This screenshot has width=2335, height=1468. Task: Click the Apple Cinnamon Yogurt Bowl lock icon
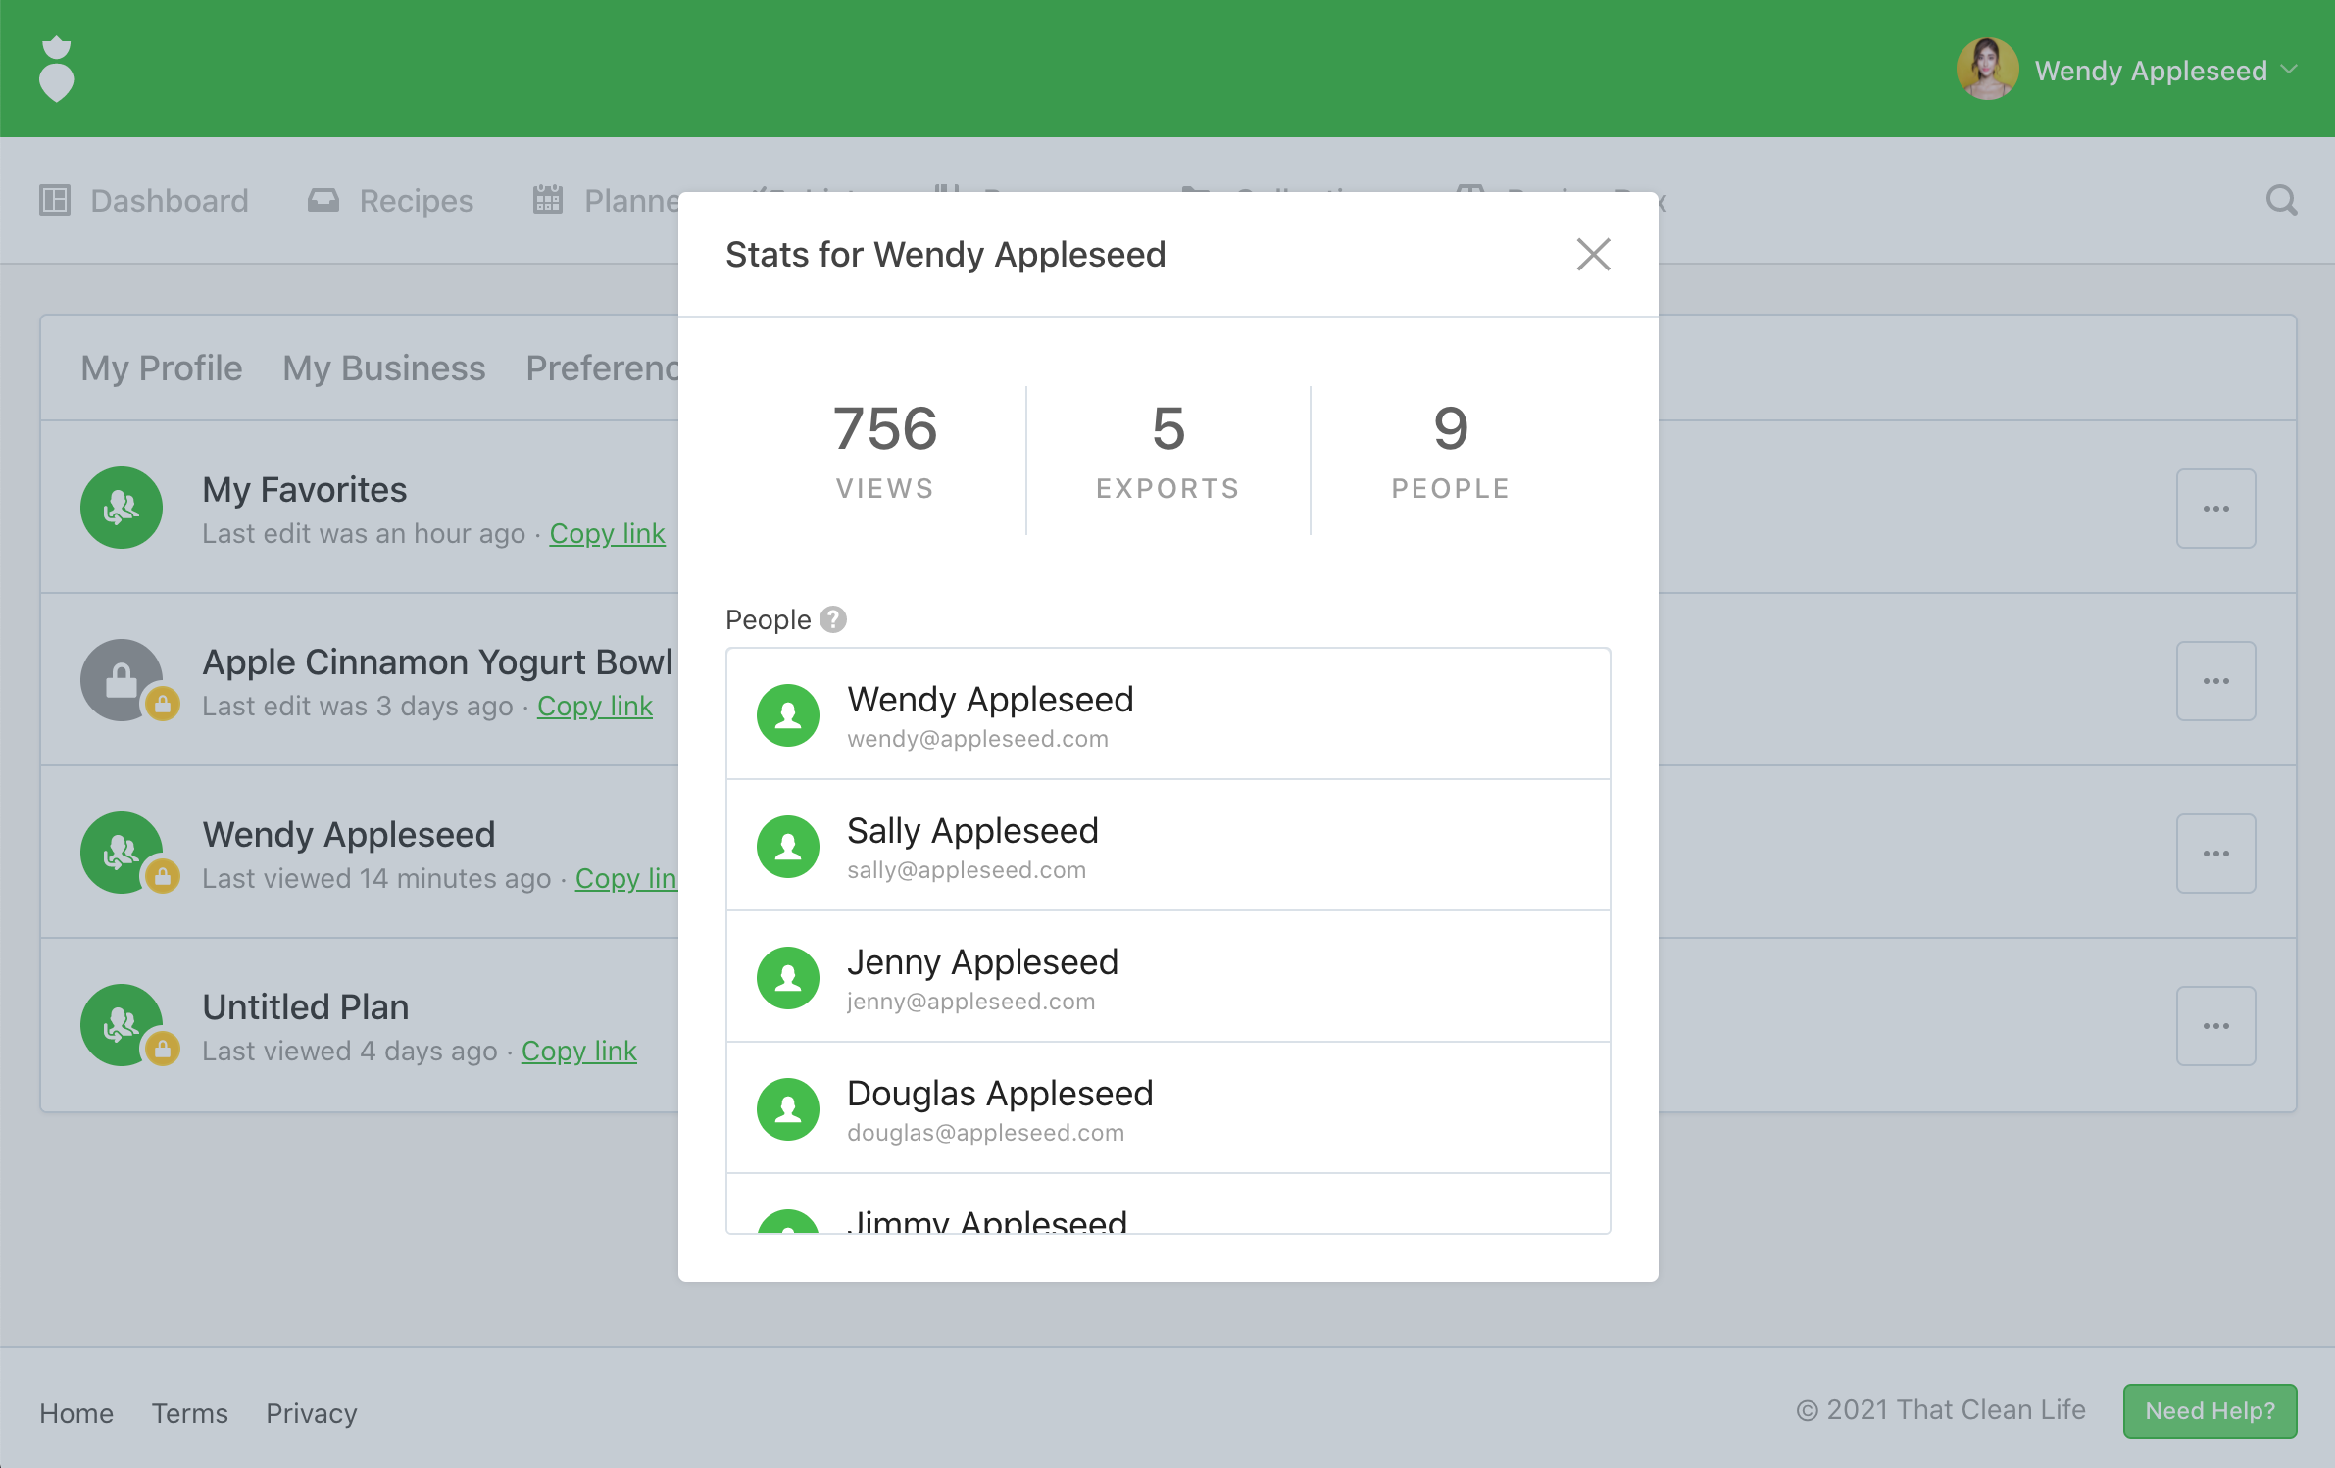(122, 680)
